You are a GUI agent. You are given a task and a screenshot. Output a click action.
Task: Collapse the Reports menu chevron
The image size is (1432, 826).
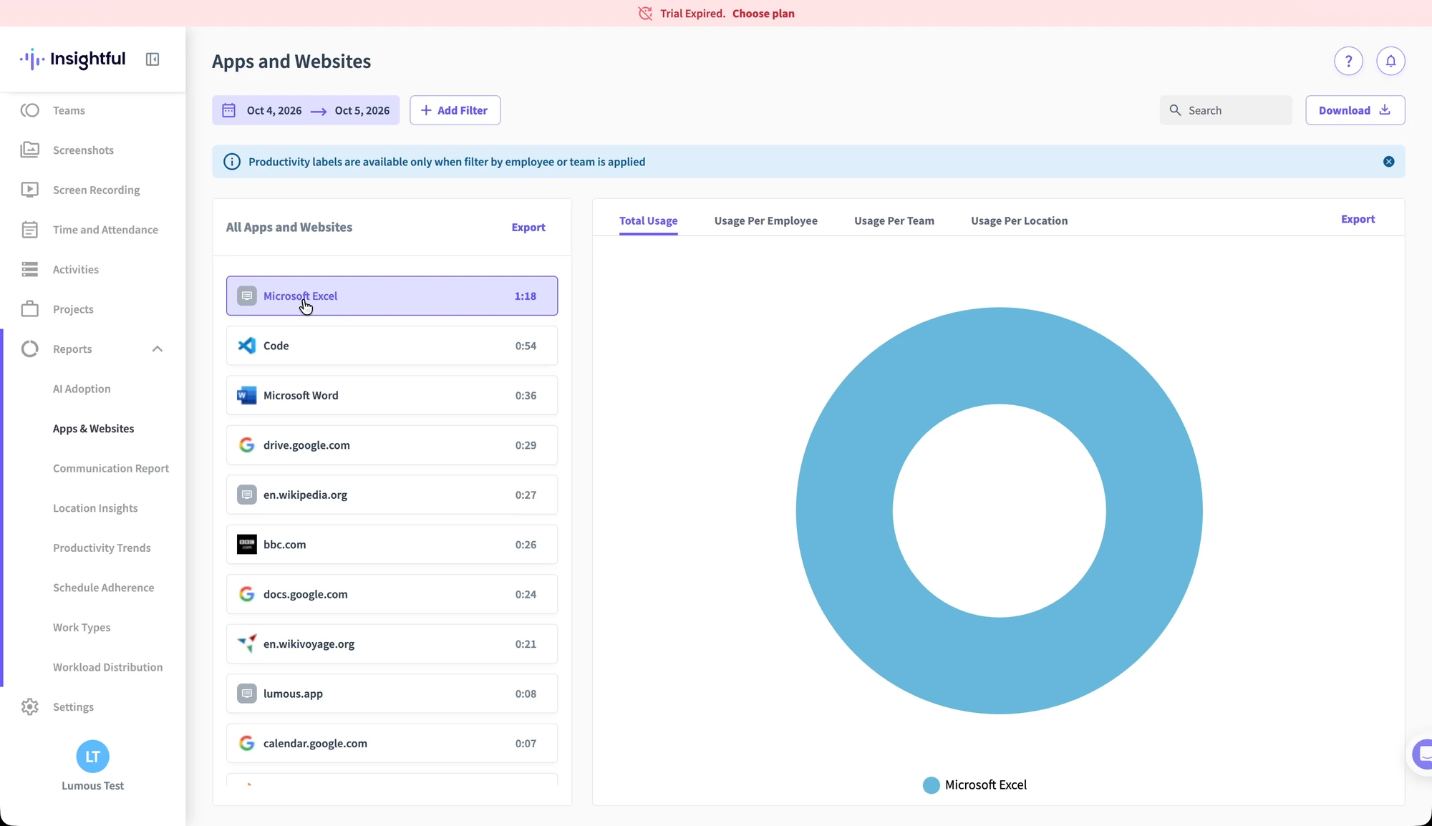(158, 349)
